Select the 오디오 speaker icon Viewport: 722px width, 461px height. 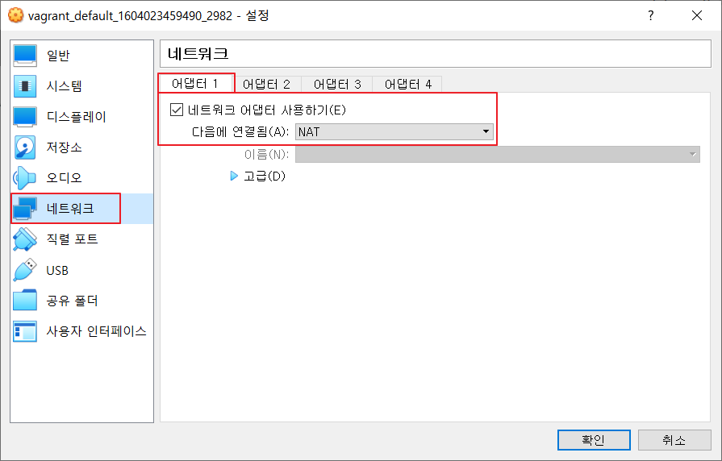25,178
